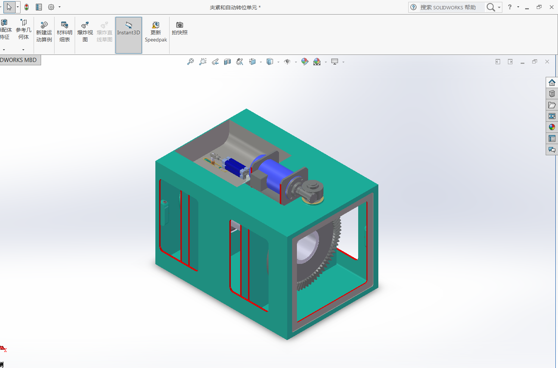This screenshot has width=558, height=368.
Task: Click the rebuild traffic light icon
Action: pos(27,7)
